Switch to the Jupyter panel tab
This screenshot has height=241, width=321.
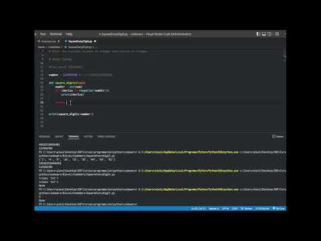pyautogui.click(x=88, y=137)
